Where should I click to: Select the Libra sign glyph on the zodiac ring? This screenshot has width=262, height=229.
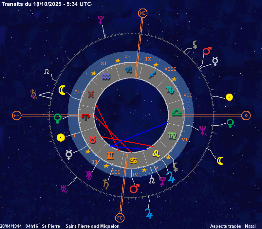177,113
